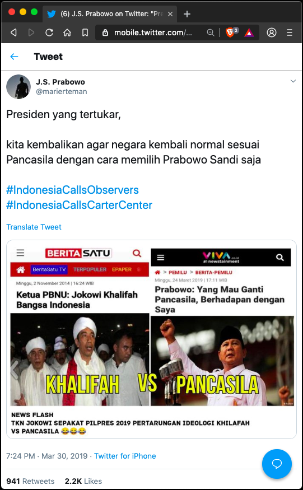The image size is (303, 490).
Task: Click the blue reply bubble button
Action: point(277,464)
